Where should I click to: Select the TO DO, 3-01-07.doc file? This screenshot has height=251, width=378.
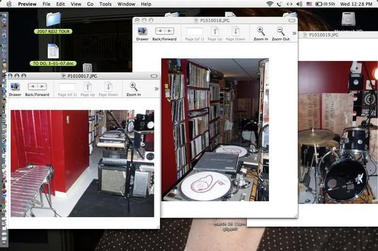coord(53,51)
